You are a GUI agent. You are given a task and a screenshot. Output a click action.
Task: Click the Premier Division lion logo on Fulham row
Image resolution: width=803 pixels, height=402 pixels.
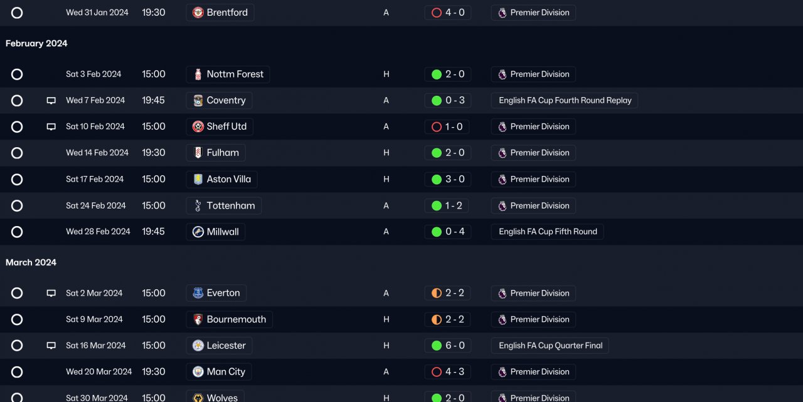click(503, 153)
